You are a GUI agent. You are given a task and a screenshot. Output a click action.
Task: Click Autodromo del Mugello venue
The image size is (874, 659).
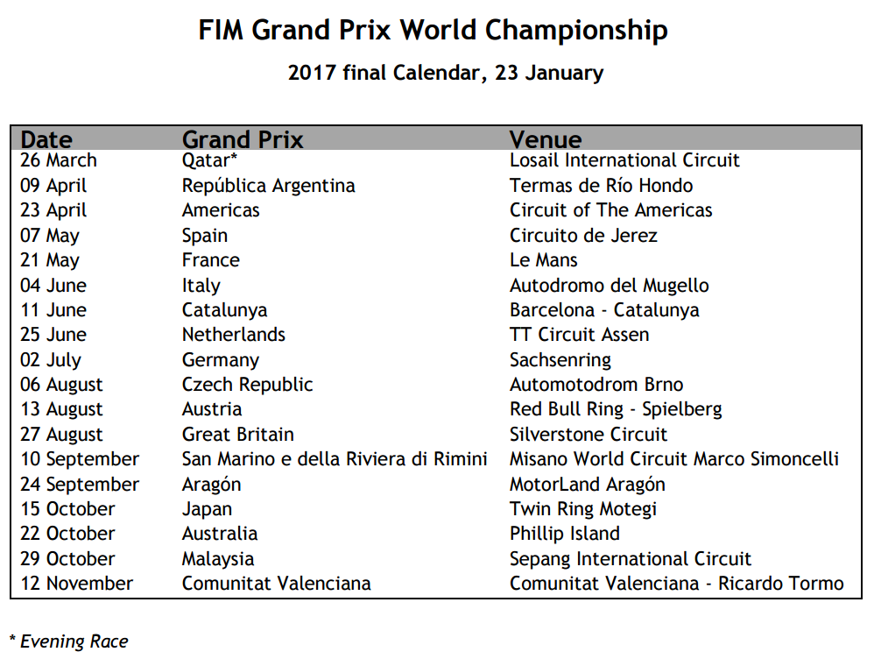click(610, 286)
